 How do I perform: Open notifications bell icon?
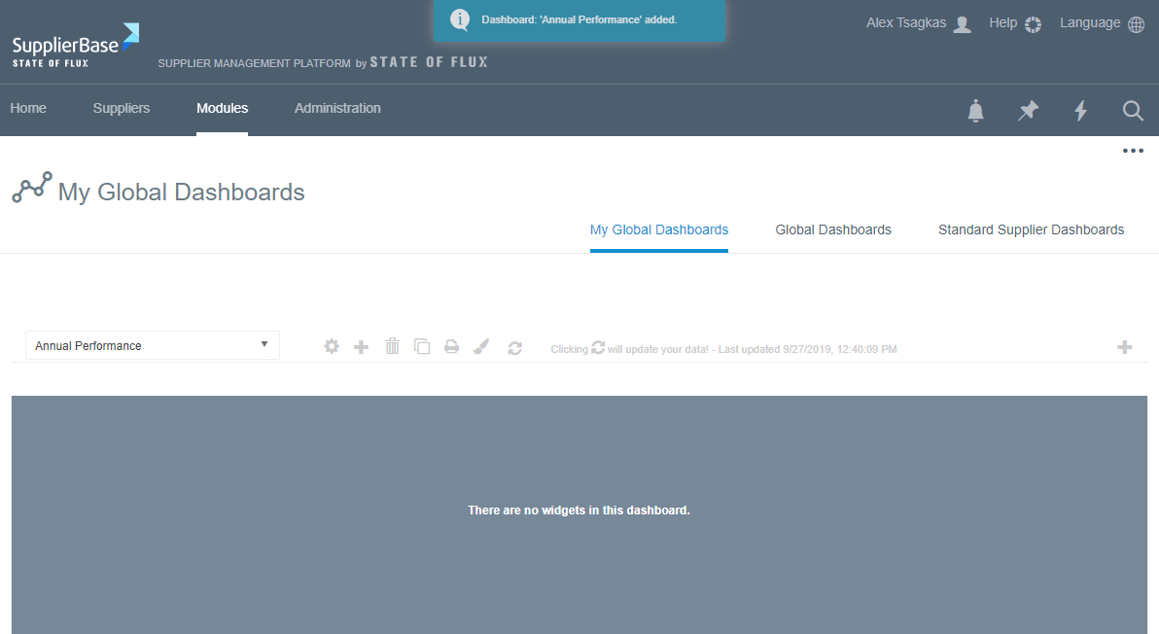tap(976, 111)
